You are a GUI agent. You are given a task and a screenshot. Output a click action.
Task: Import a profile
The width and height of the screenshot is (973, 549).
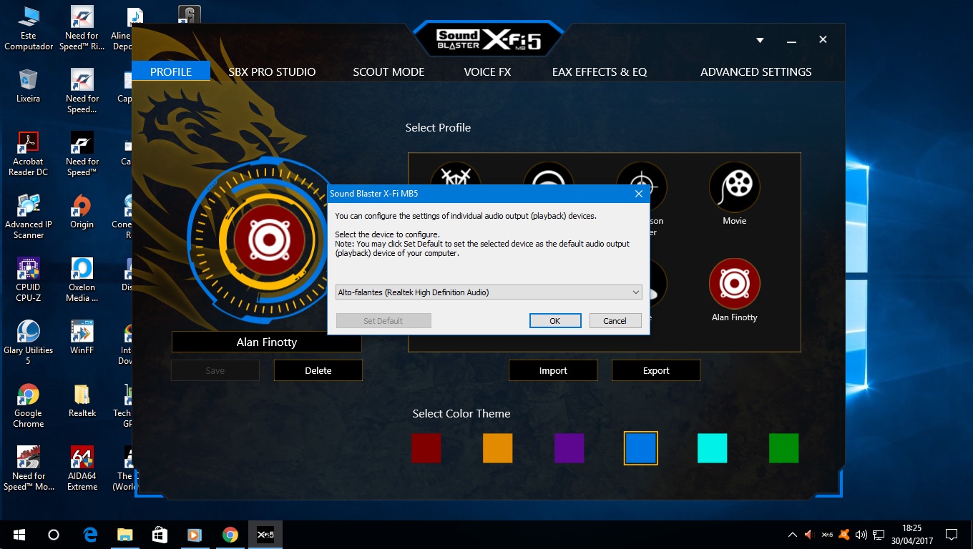pos(553,370)
